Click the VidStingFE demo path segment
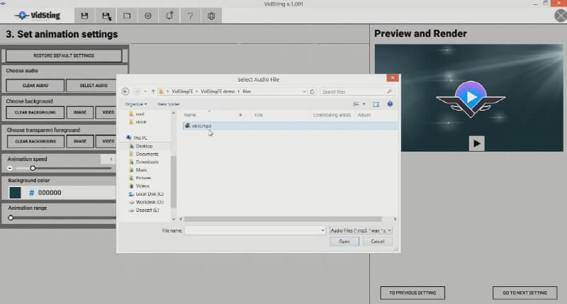 [x=218, y=91]
